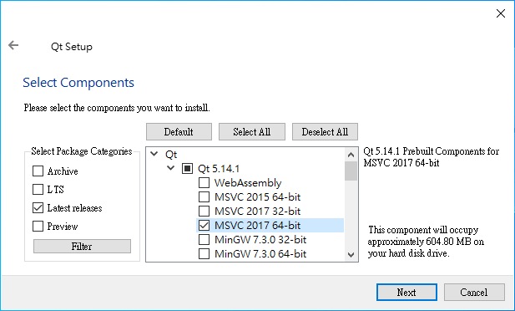Click the component list scrollbar thumb
The height and width of the screenshot is (311, 515).
pyautogui.click(x=351, y=171)
